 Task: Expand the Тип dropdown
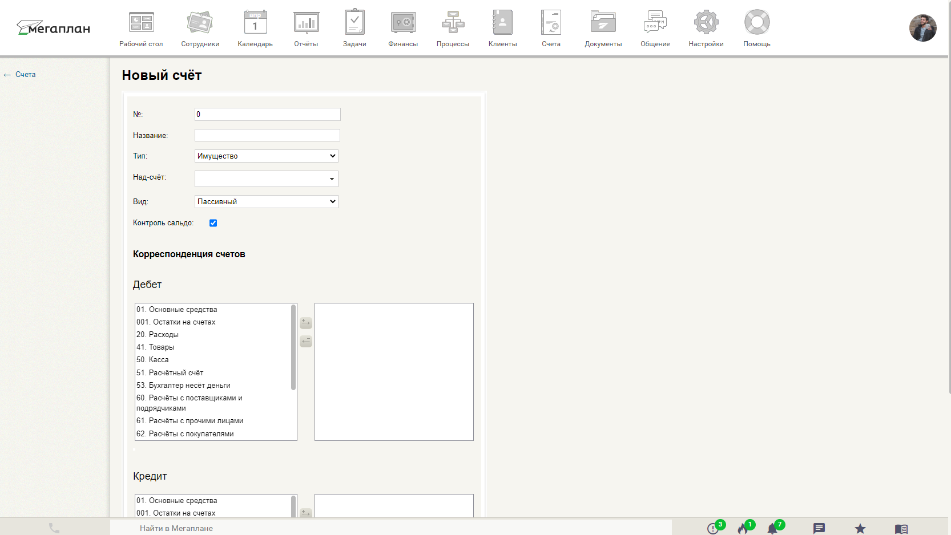[266, 156]
